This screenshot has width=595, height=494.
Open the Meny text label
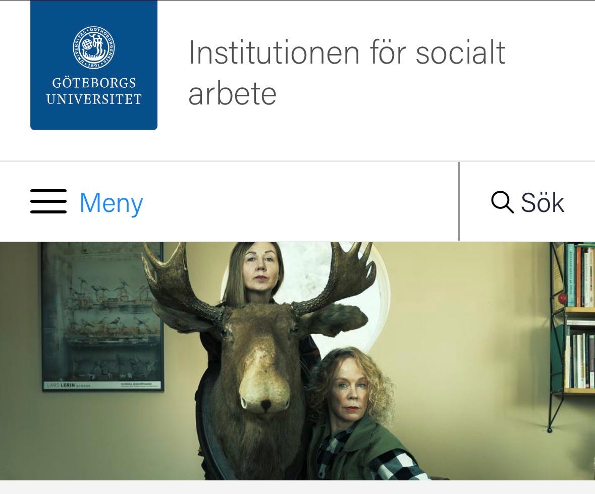click(112, 203)
